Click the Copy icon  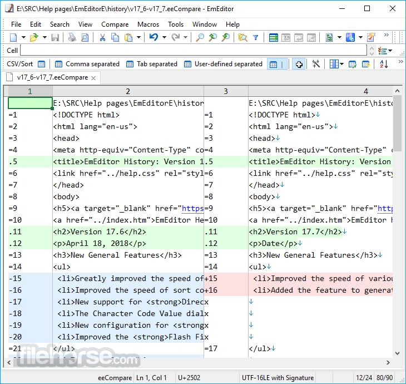[x=115, y=38]
